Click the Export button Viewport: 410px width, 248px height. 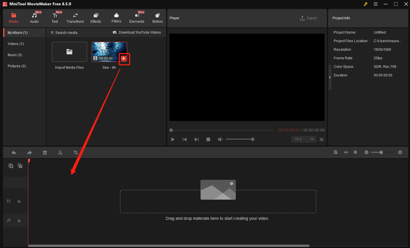tap(308, 18)
